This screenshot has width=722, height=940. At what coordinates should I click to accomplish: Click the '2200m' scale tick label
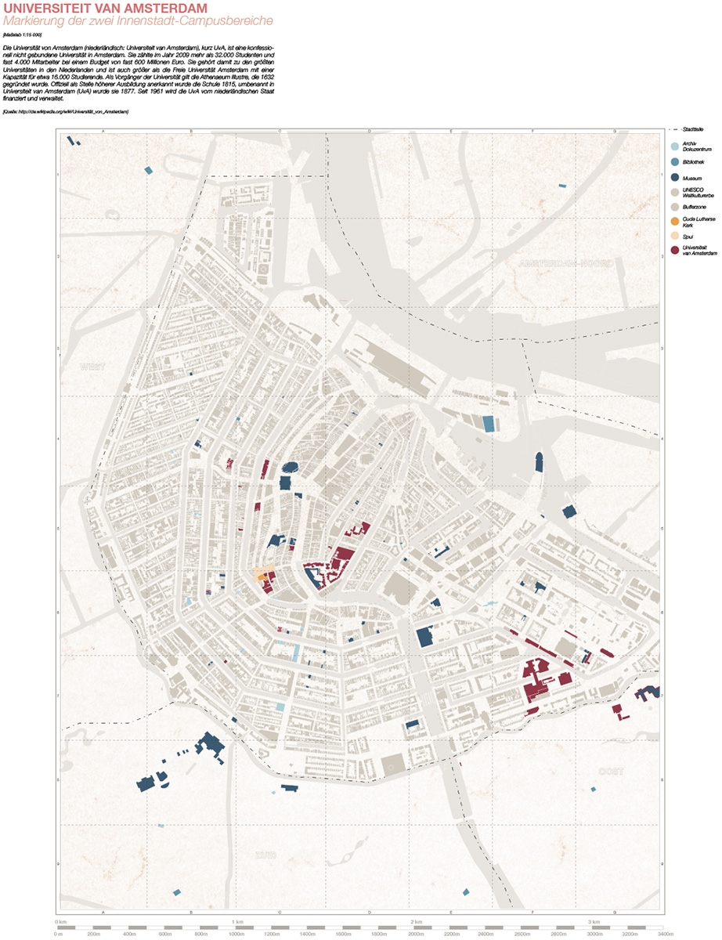451,935
